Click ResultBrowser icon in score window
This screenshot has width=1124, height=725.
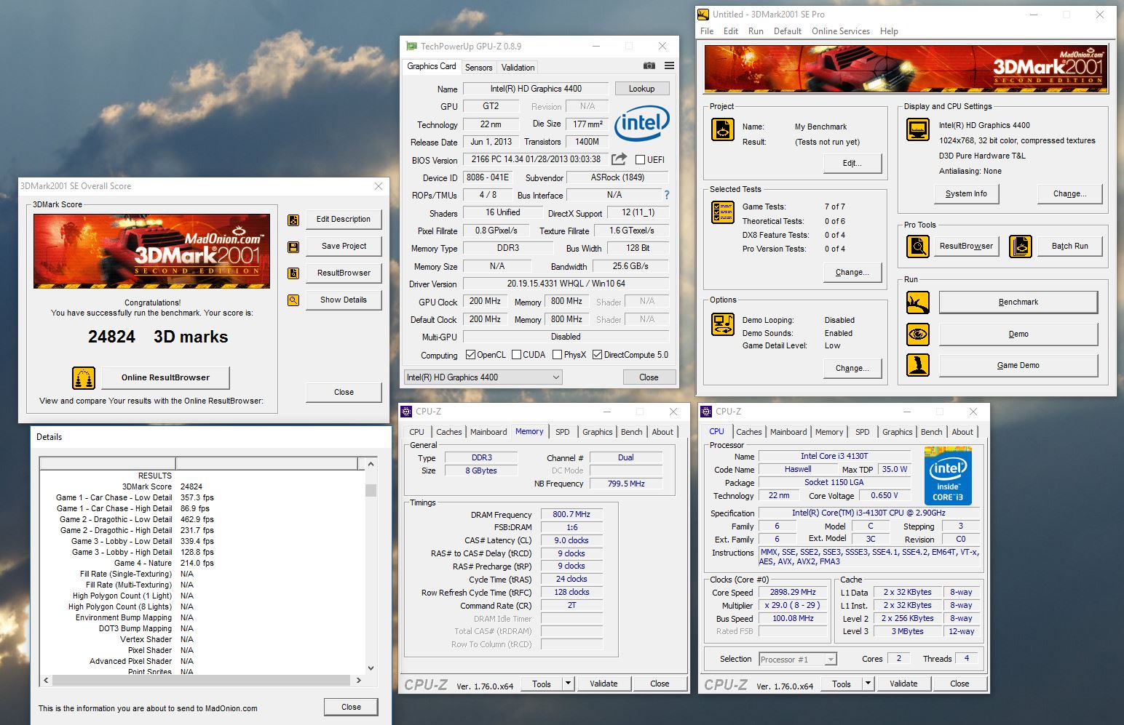293,273
